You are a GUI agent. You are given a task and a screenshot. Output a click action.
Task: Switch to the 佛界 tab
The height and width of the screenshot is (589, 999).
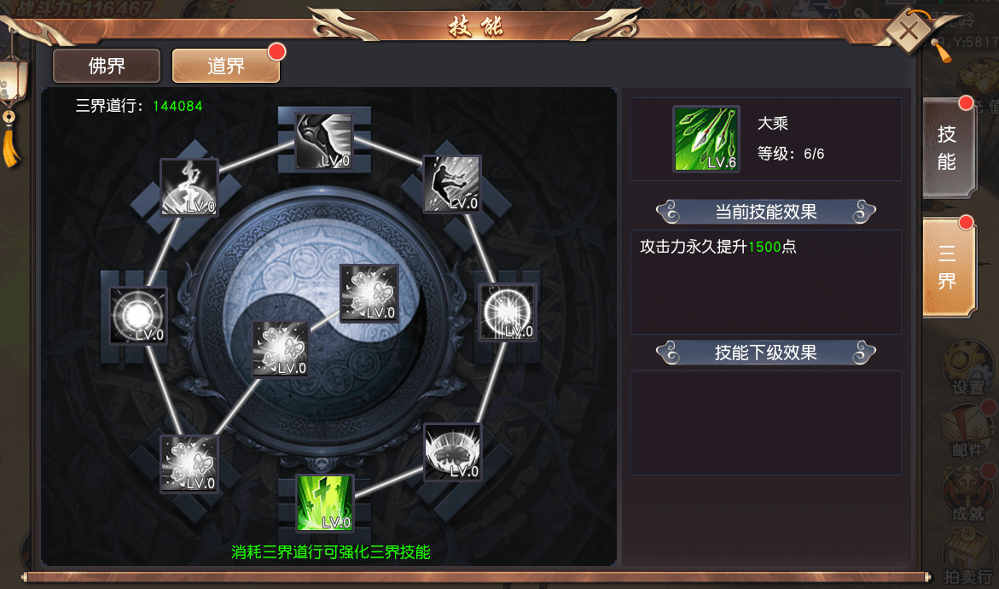click(107, 66)
